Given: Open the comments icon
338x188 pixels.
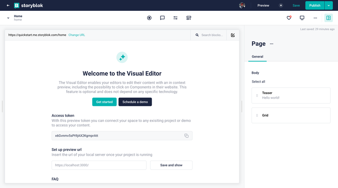Looking at the screenshot, I should (x=162, y=18).
